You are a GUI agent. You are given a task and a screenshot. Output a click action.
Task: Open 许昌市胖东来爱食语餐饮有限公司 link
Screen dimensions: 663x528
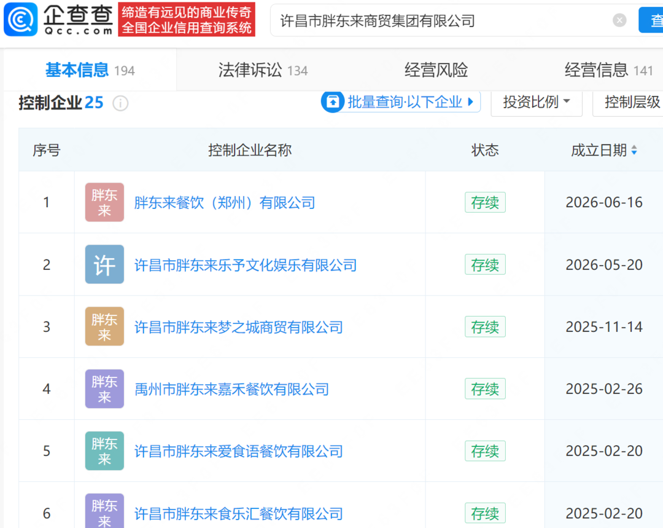click(238, 451)
